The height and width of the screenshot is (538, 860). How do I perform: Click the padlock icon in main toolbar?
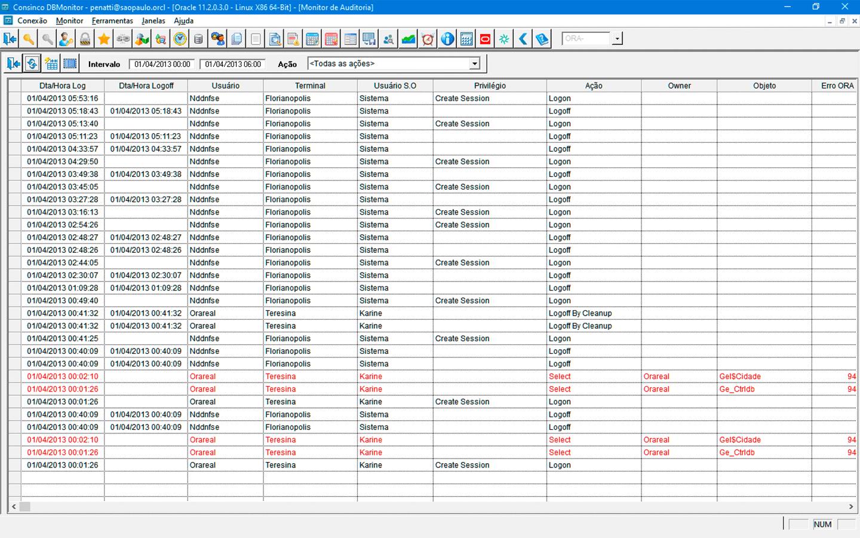pyautogui.click(x=85, y=39)
